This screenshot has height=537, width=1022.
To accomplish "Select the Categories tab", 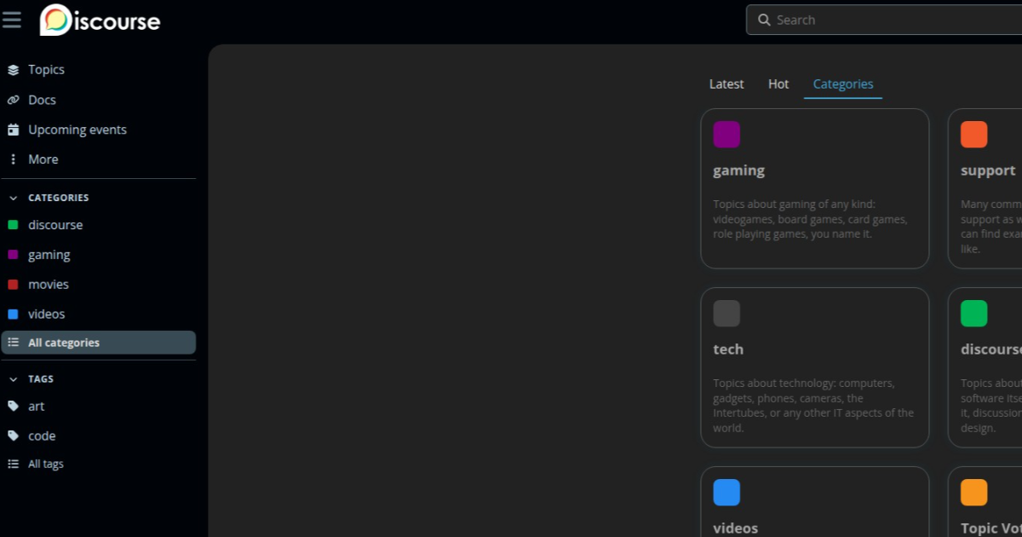I will (843, 84).
